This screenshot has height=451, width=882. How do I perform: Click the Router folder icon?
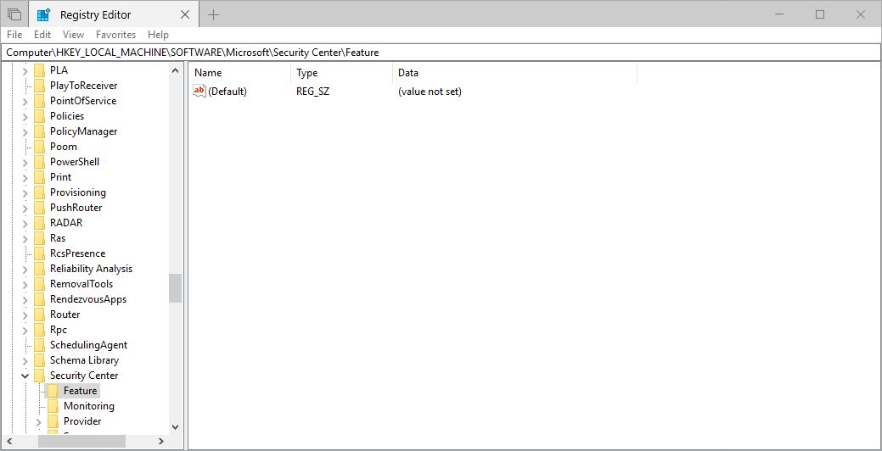pos(39,314)
